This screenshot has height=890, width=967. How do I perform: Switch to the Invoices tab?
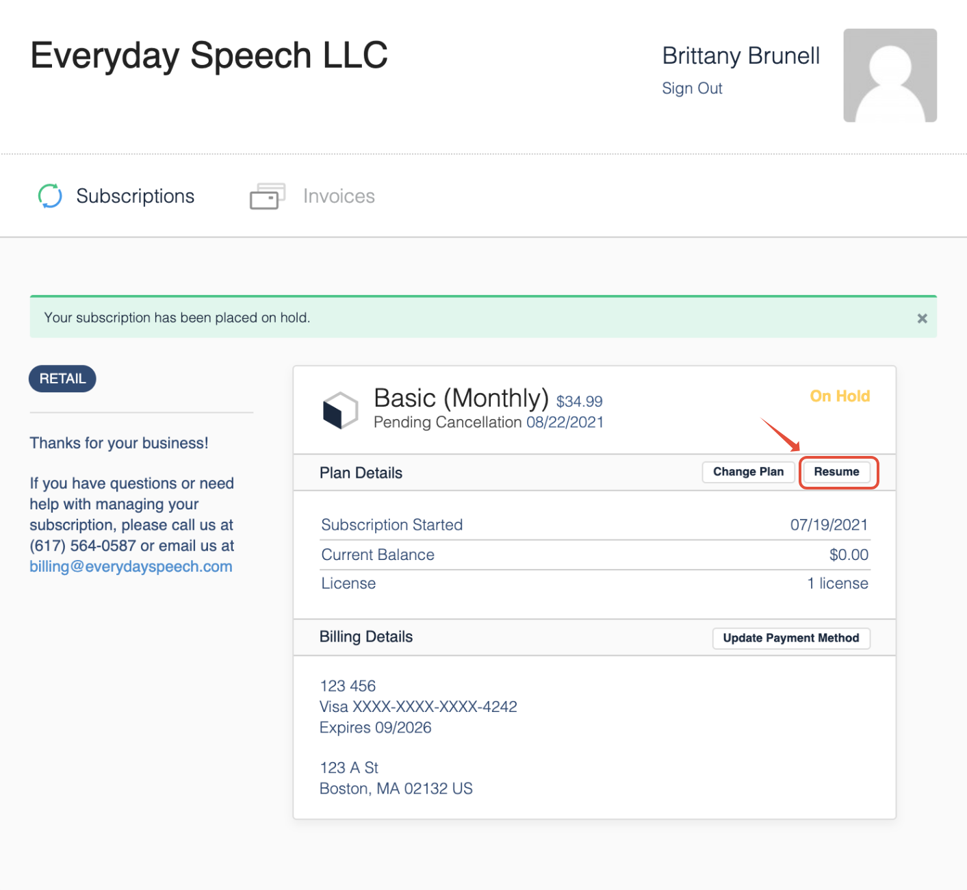pos(339,196)
